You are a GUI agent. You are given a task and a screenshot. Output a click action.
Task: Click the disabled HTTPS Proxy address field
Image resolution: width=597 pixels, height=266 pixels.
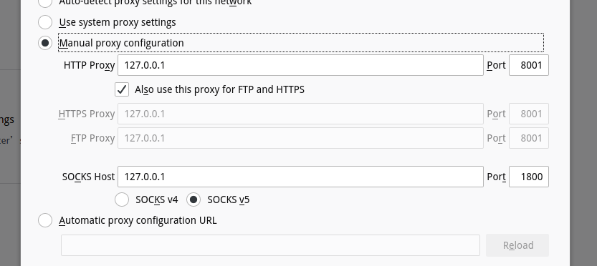click(300, 114)
